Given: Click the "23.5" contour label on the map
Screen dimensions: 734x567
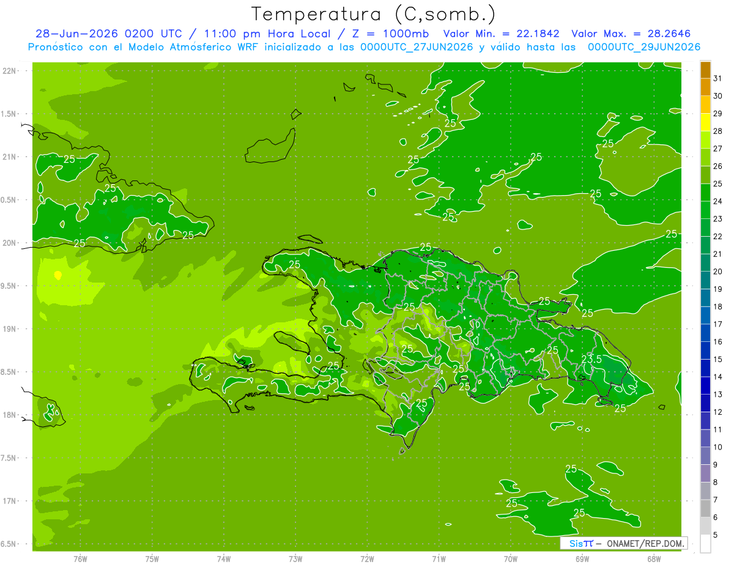Looking at the screenshot, I should tap(591, 359).
